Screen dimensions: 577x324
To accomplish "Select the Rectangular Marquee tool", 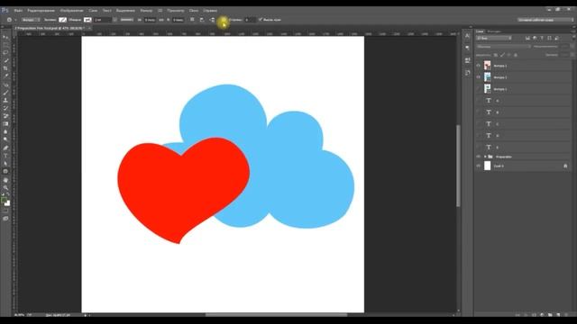I will (5, 45).
